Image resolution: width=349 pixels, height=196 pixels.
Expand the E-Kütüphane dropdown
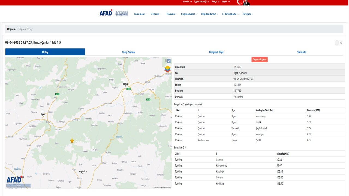229,14
